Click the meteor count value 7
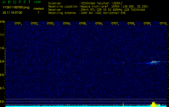The height and width of the screenshot is (107, 169). click(38, 13)
